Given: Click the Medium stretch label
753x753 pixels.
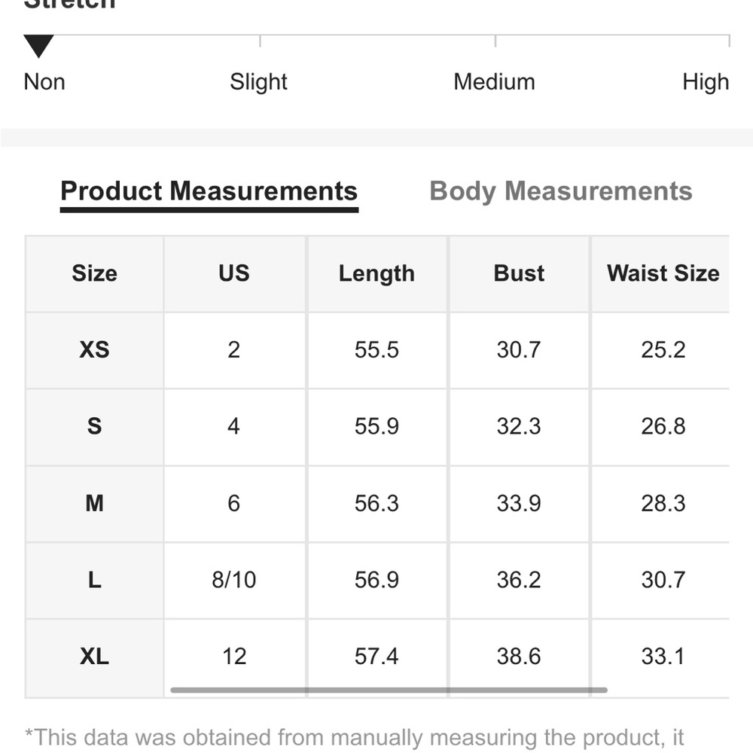Looking at the screenshot, I should click(x=494, y=81).
